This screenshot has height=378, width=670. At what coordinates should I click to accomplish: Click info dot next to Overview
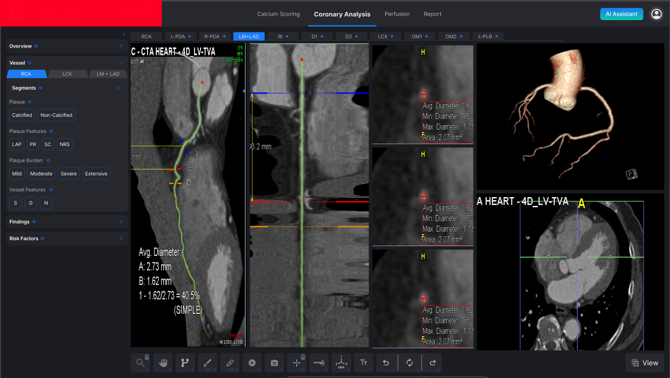[36, 46]
